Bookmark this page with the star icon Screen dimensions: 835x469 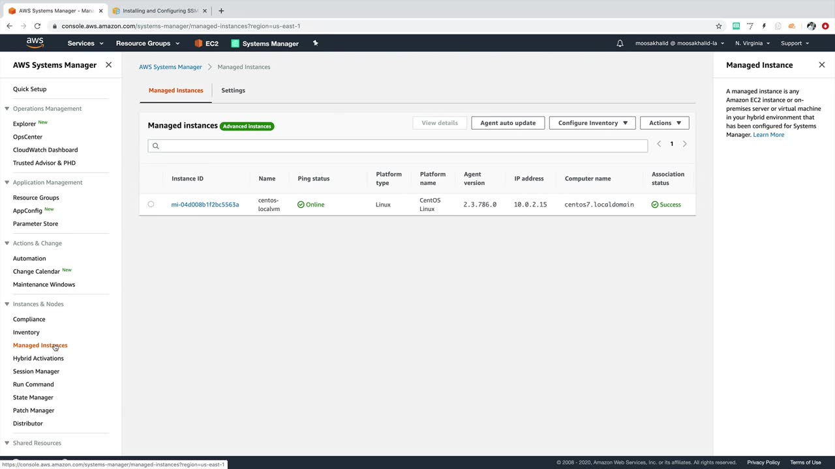(x=719, y=26)
